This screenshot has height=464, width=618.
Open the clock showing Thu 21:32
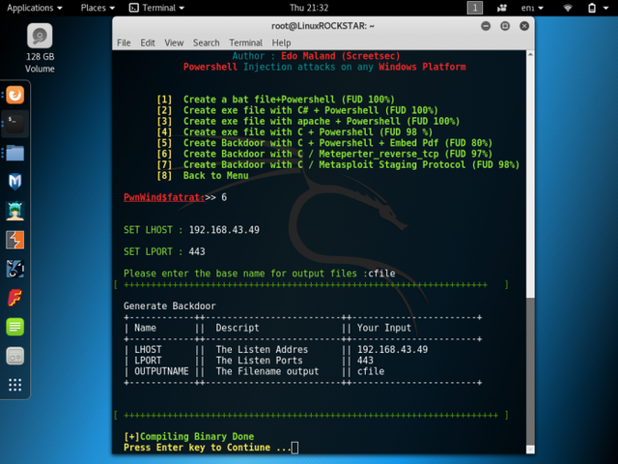click(309, 8)
